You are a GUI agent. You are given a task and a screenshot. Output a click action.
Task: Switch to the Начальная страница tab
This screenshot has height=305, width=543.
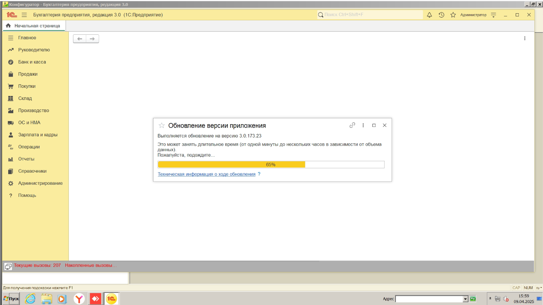point(34,26)
